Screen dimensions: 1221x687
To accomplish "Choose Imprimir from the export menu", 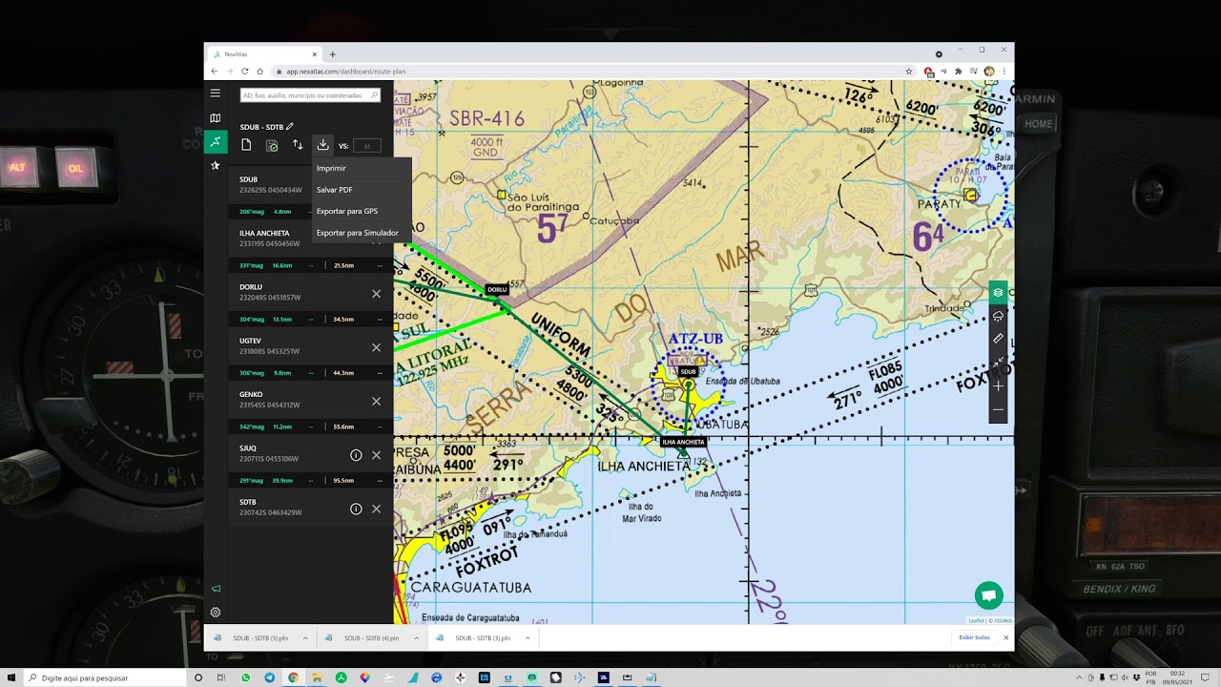I will click(x=362, y=169).
